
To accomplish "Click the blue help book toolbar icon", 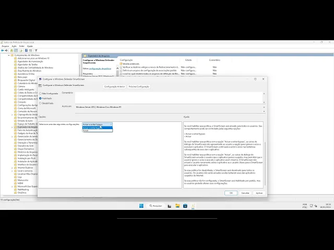I will (26, 51).
